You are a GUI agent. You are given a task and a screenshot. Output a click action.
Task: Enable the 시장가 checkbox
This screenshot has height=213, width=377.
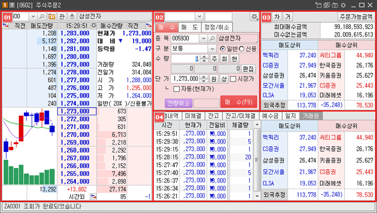pos(233,79)
